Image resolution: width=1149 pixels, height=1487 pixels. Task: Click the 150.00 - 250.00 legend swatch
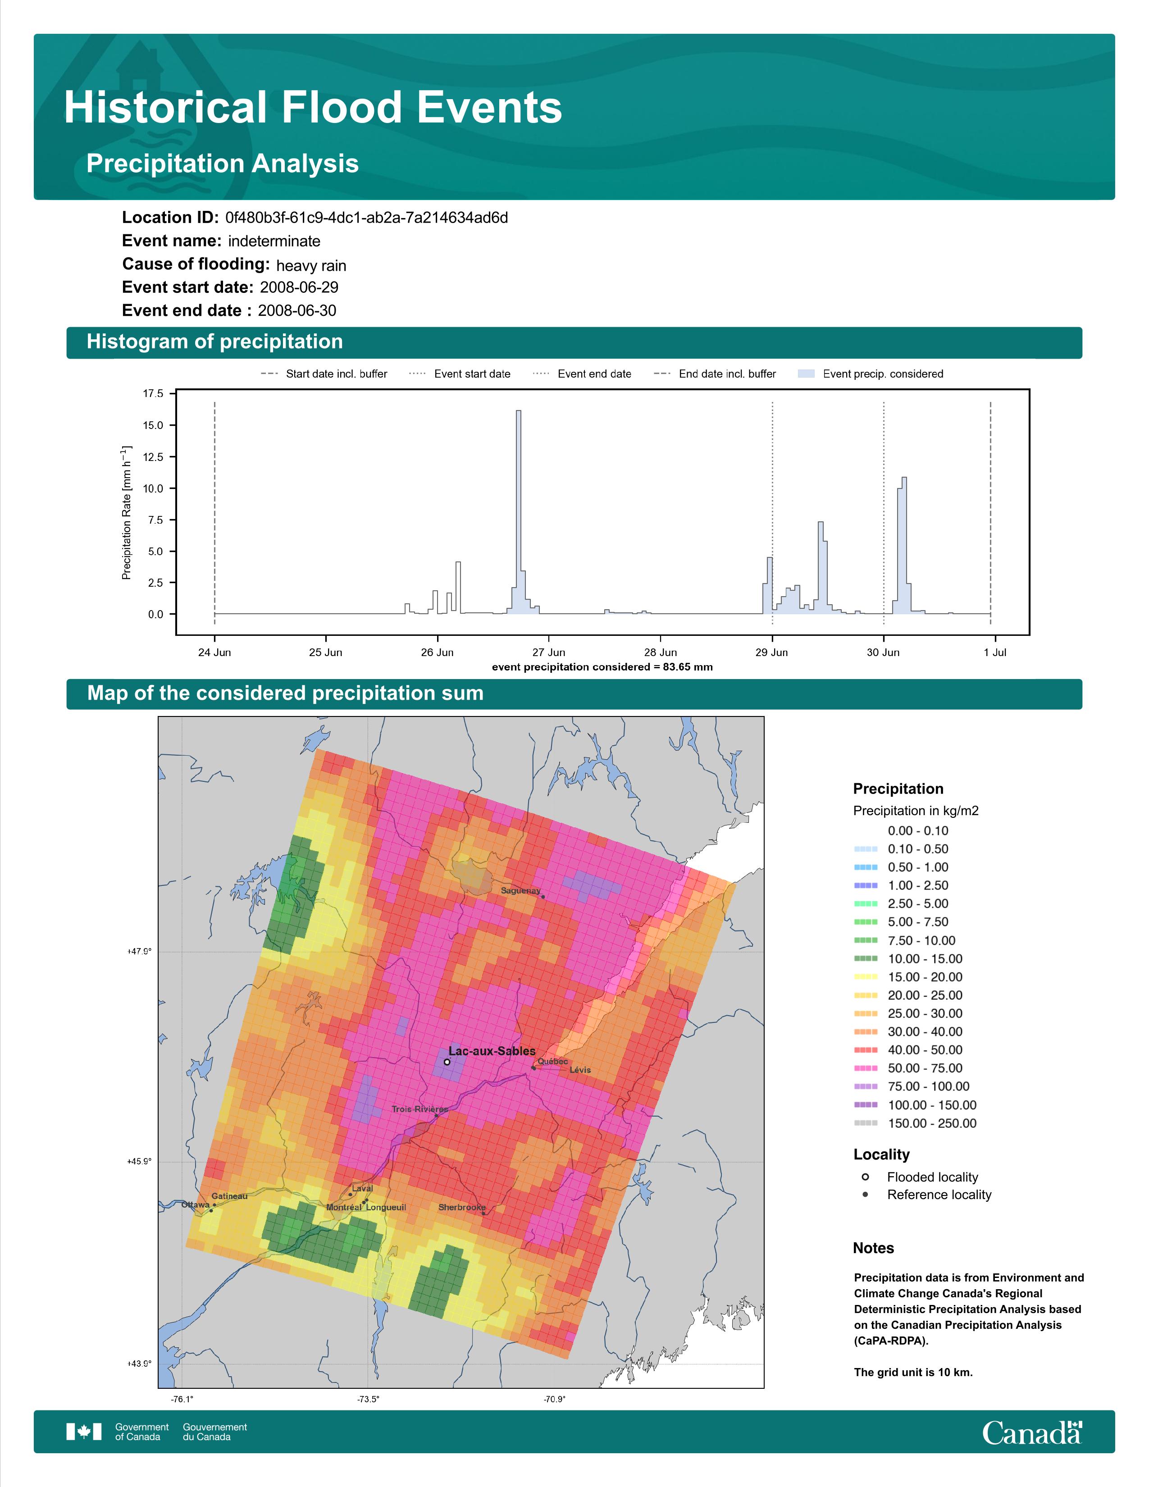point(865,1123)
